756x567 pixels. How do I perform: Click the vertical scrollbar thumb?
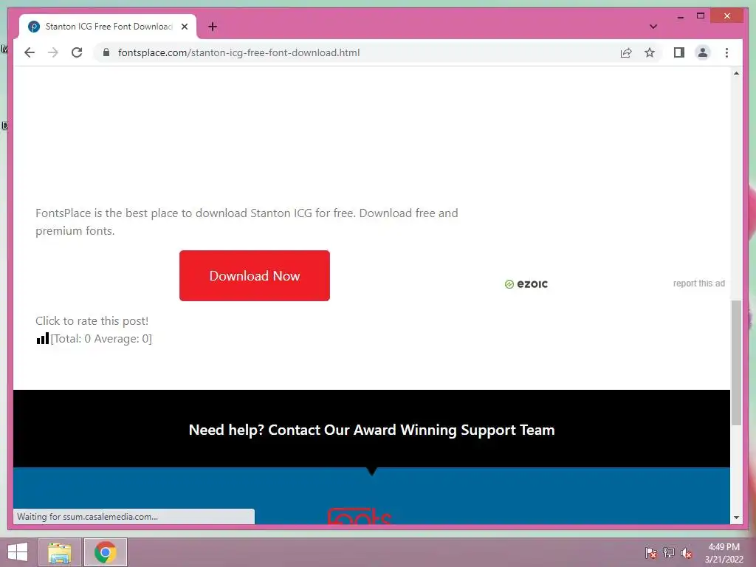coord(736,362)
